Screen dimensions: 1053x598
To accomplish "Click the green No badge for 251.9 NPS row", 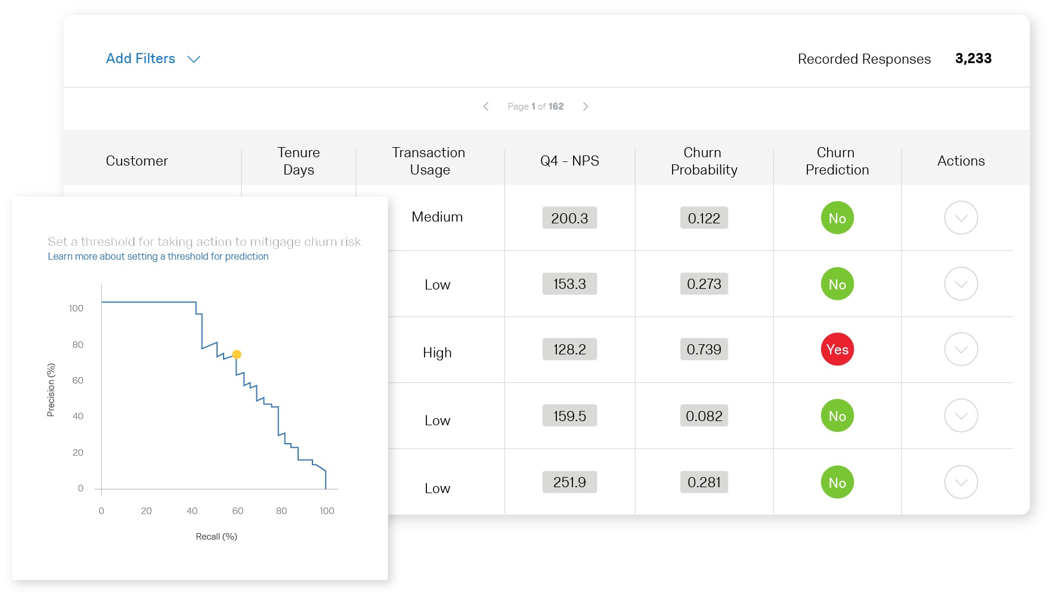I will (837, 482).
